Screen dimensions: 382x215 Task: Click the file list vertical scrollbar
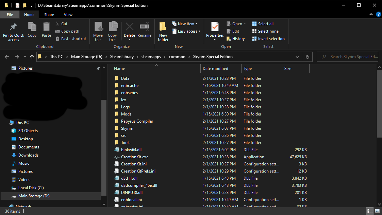(x=379, y=104)
